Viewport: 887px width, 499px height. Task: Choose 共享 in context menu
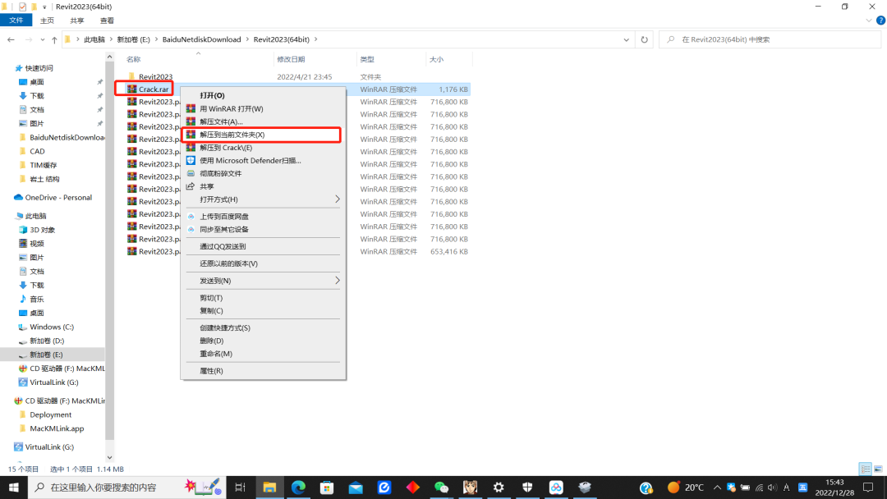[x=263, y=186]
